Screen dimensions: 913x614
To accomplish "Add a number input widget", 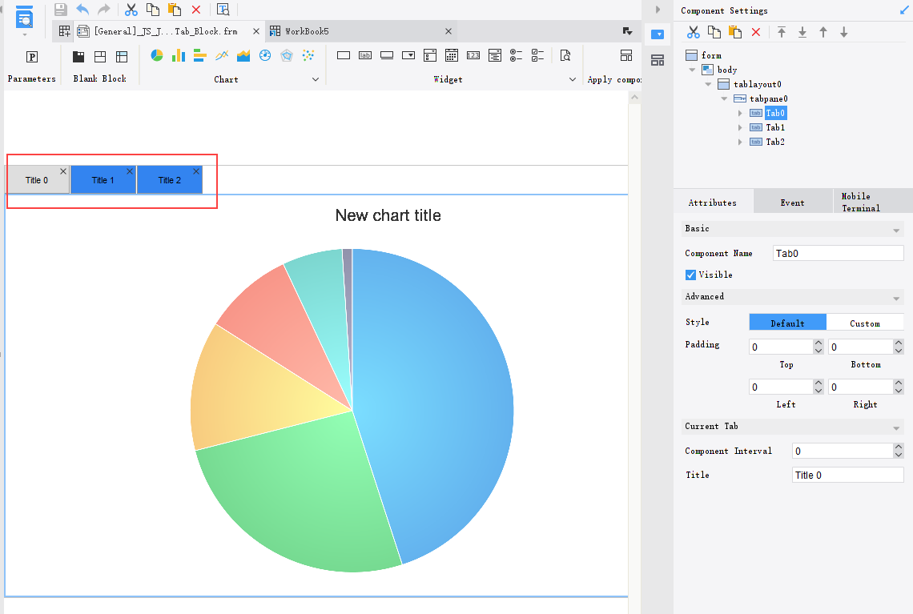I will (x=473, y=55).
